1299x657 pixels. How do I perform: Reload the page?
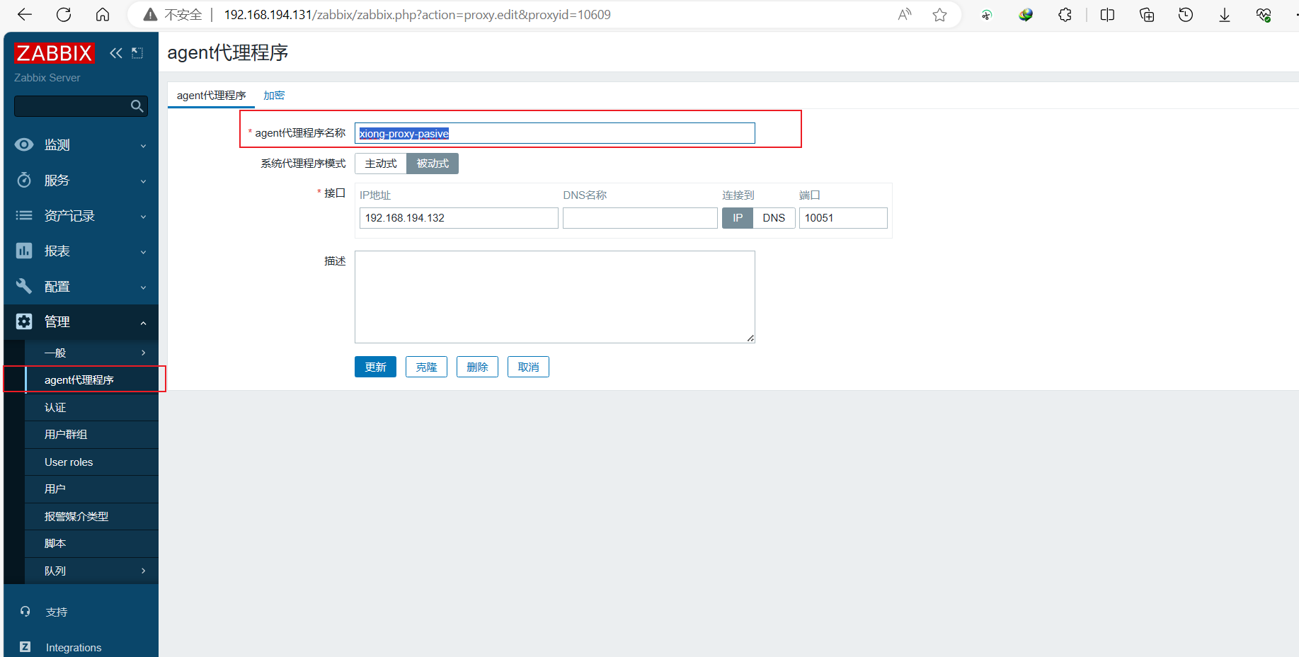pyautogui.click(x=64, y=15)
